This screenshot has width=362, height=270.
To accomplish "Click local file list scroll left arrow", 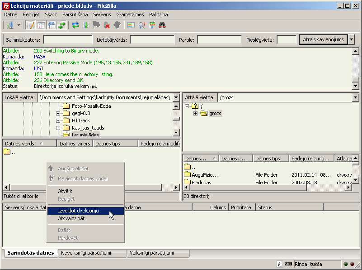I will 6,188.
